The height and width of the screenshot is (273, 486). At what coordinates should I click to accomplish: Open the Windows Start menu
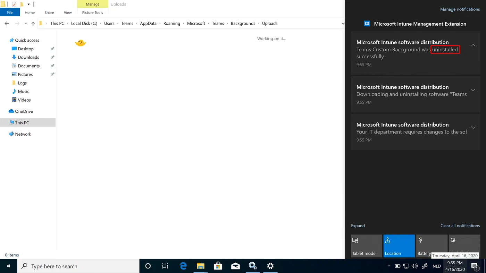[x=8, y=266]
